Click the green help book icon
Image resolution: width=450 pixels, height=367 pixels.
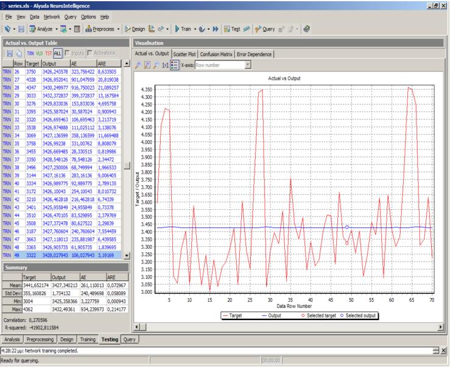tap(306, 29)
